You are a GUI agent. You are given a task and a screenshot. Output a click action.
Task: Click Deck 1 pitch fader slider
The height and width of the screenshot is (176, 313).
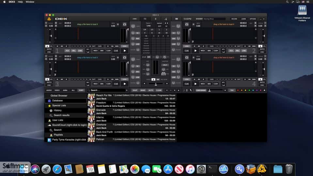tap(51, 36)
